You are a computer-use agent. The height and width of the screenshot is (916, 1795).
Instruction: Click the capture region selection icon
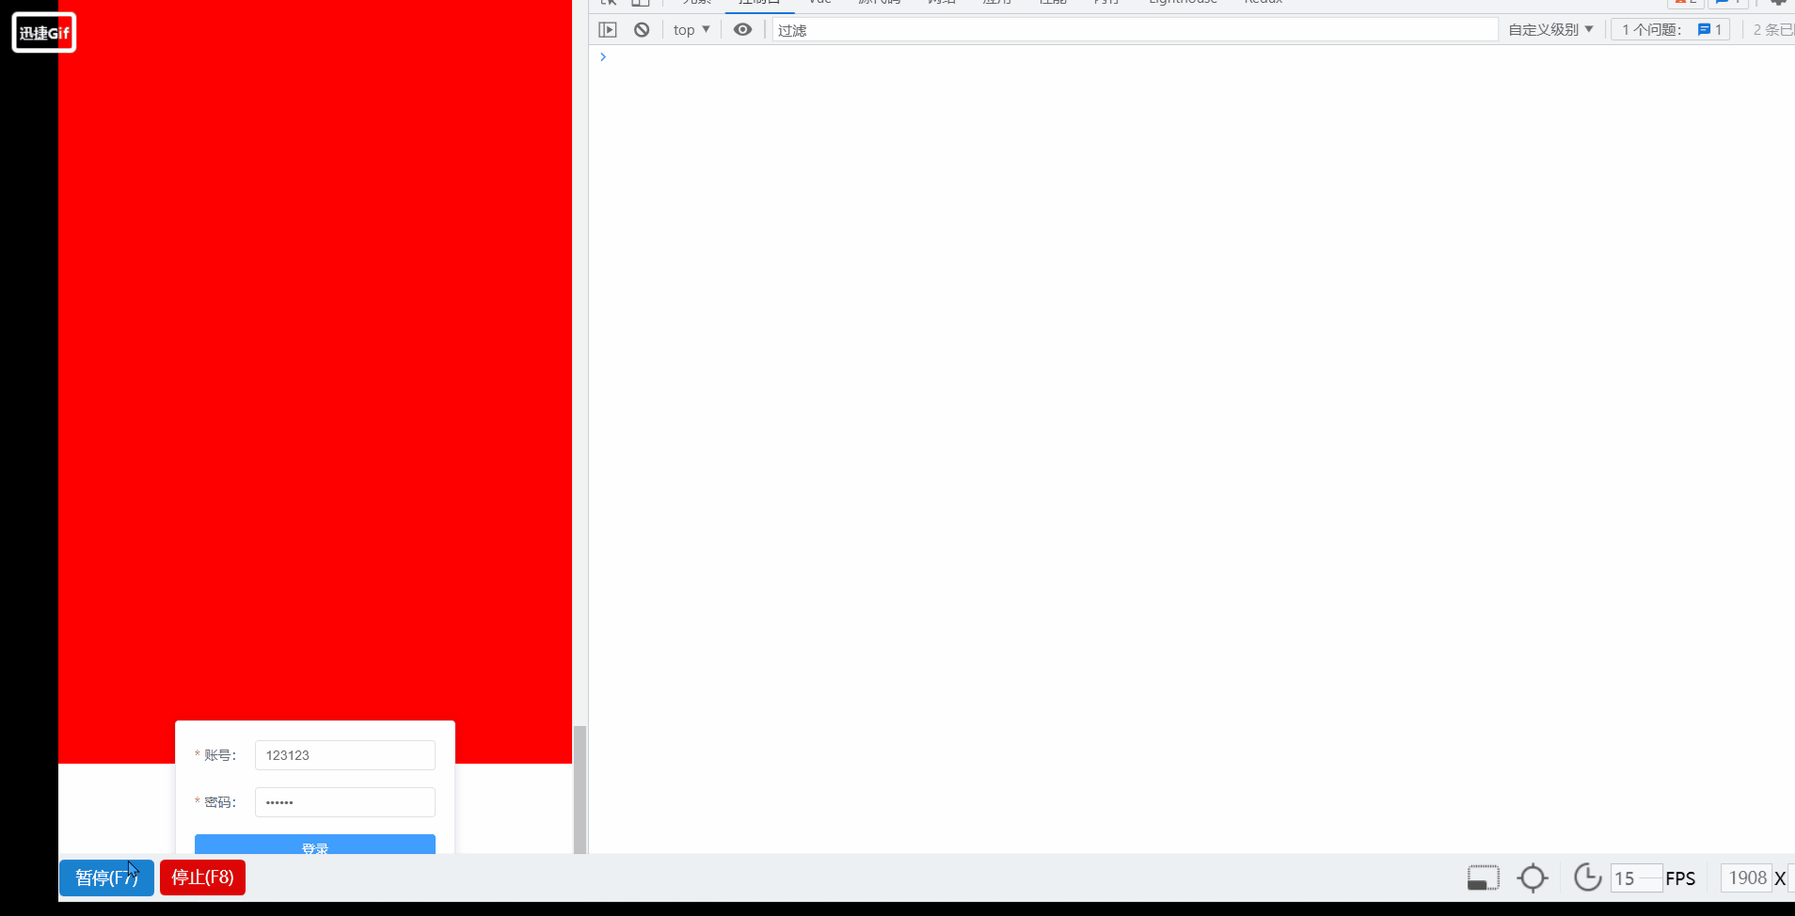(1484, 878)
